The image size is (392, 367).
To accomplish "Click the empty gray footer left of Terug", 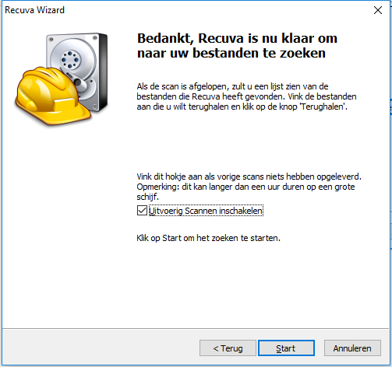I will [101, 348].
